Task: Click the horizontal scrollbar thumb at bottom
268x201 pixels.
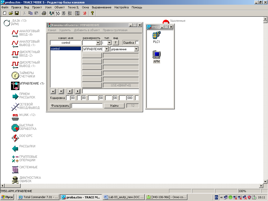Action: click(13, 186)
